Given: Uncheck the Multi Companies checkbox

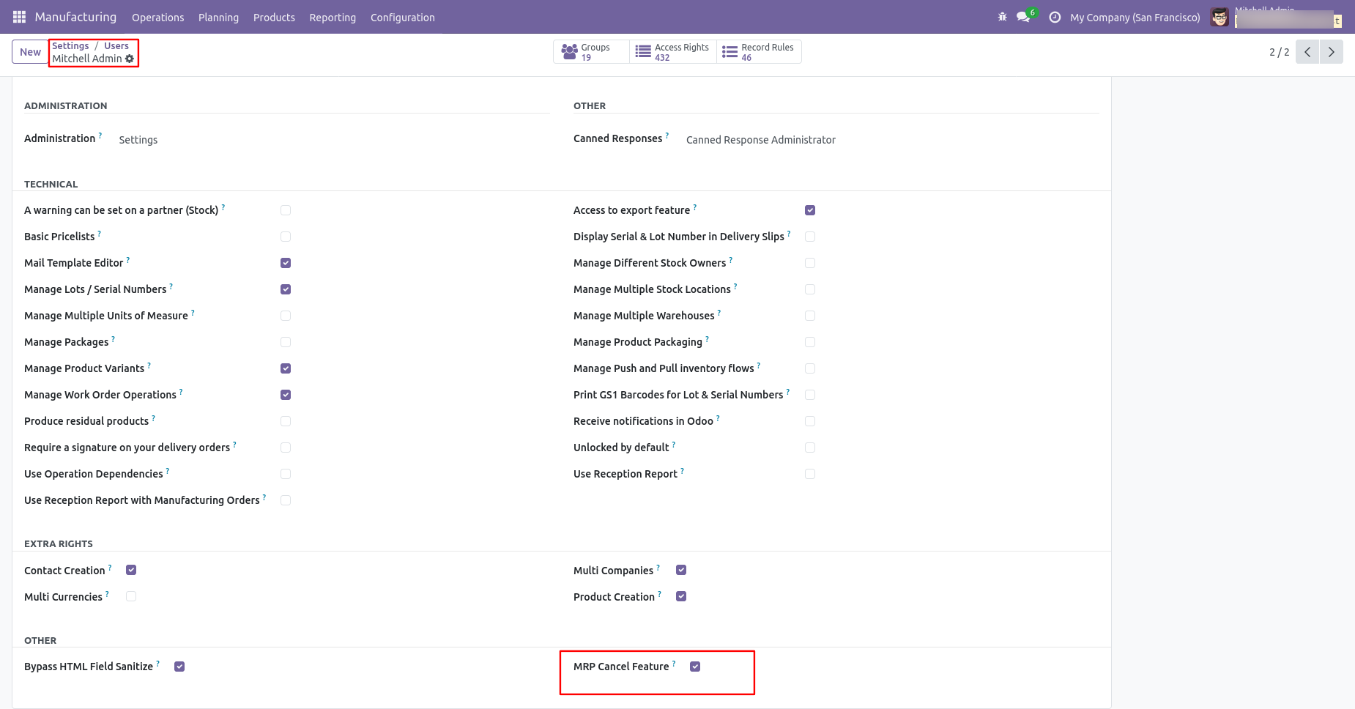Looking at the screenshot, I should [681, 570].
